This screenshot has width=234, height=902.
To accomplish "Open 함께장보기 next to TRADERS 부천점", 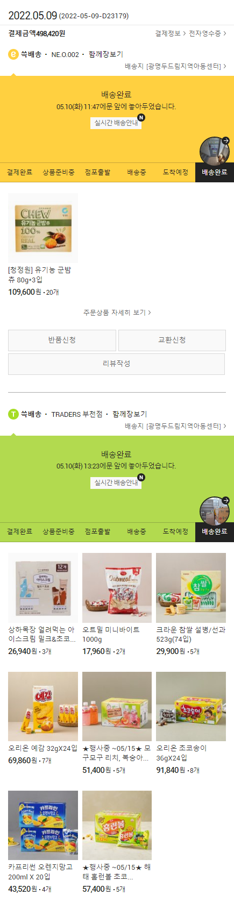I will tap(130, 414).
